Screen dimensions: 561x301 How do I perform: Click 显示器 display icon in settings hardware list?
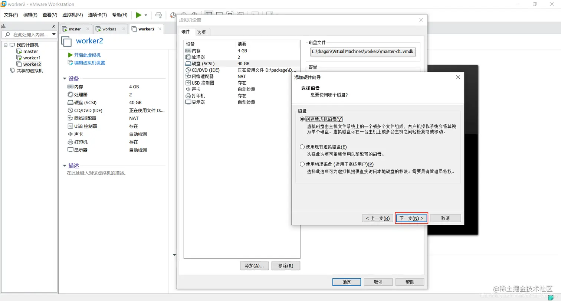click(x=188, y=102)
